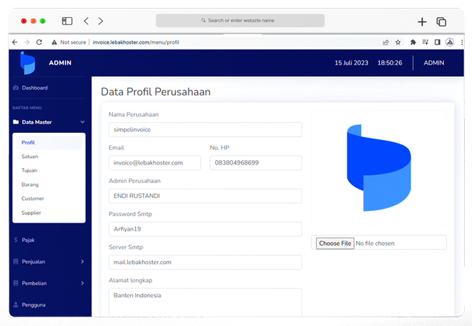Click the Pengguna user icon
Screen dimensions: 472x326
16,304
